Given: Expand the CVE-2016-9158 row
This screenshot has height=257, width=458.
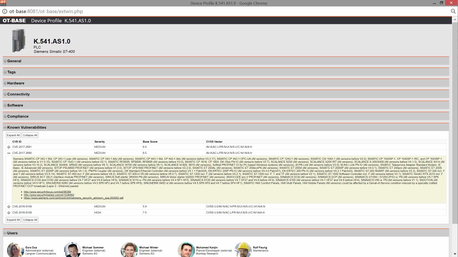Looking at the screenshot, I should [x=9, y=212].
